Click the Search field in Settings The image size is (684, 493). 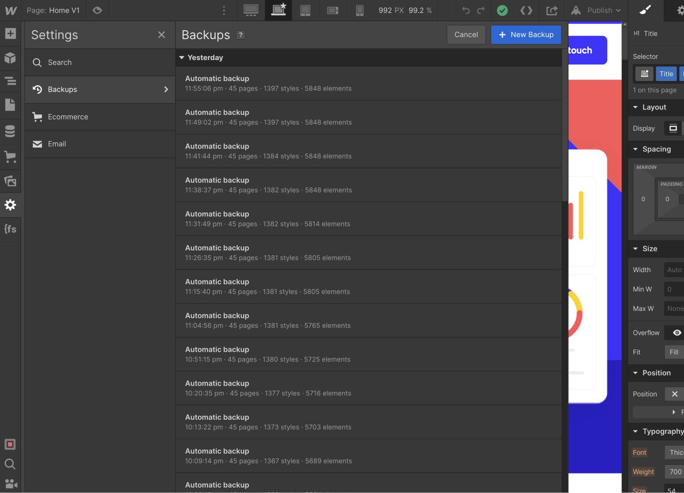coord(100,62)
